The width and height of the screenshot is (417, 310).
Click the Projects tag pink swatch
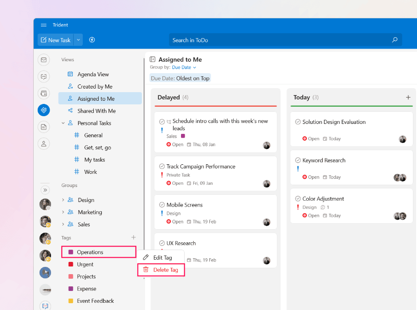(x=71, y=276)
